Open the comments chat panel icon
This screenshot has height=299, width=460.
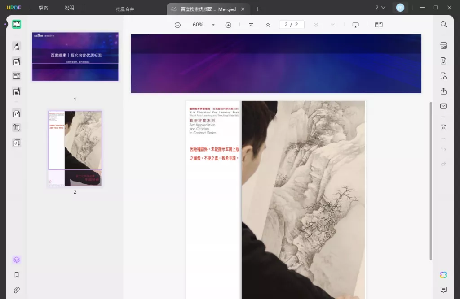443,290
